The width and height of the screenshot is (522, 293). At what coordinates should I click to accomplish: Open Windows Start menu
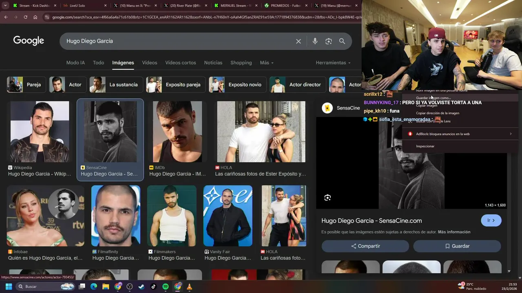point(9,286)
